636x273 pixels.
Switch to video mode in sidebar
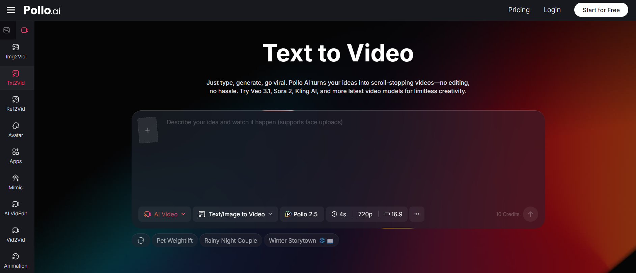(x=25, y=30)
